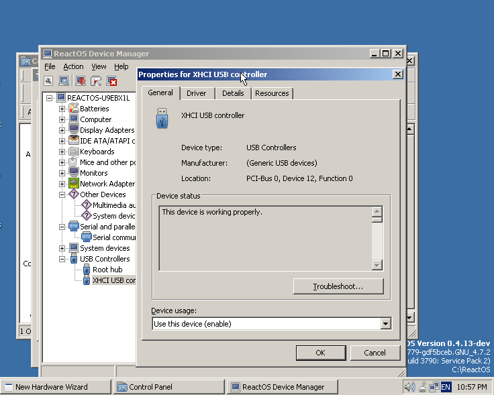Switch to Control Panel taskbar button
494x395 pixels.
(169, 387)
